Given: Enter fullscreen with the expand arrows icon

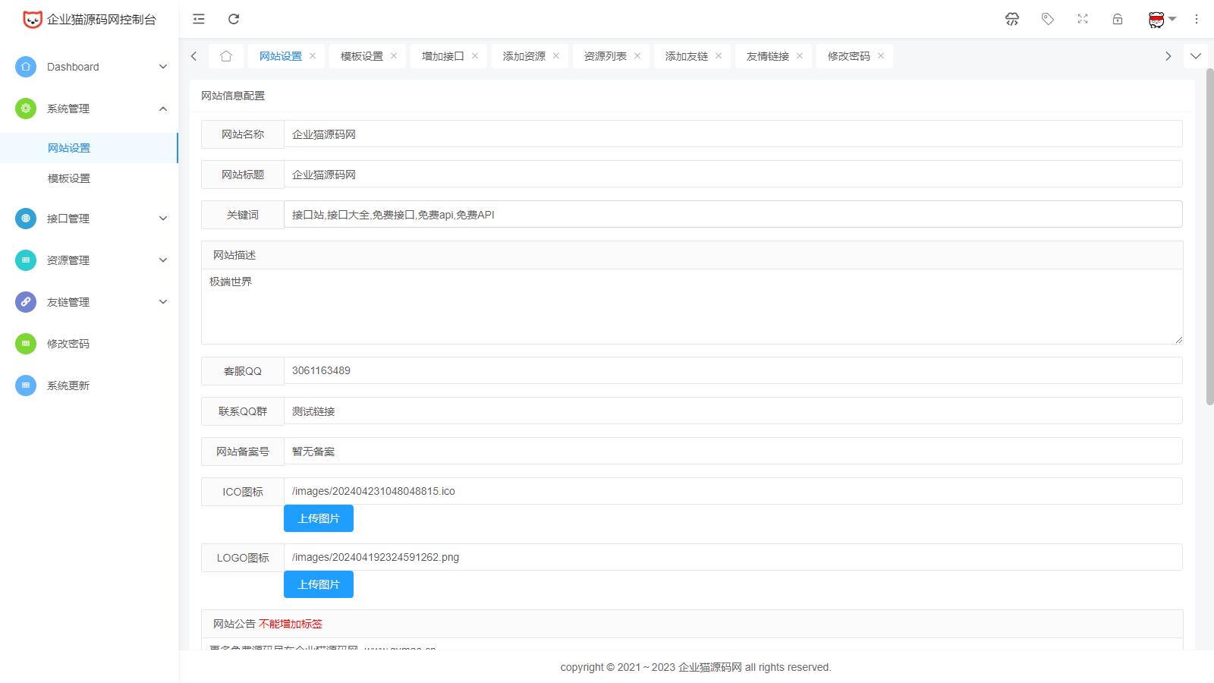Looking at the screenshot, I should [1083, 19].
